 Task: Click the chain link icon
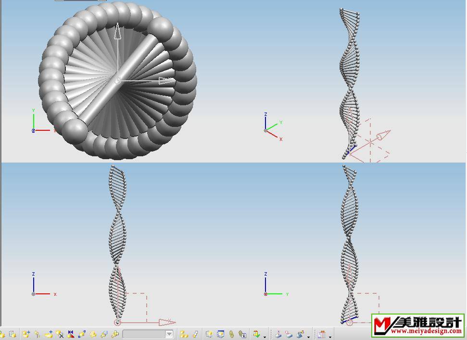pyautogui.click(x=231, y=334)
